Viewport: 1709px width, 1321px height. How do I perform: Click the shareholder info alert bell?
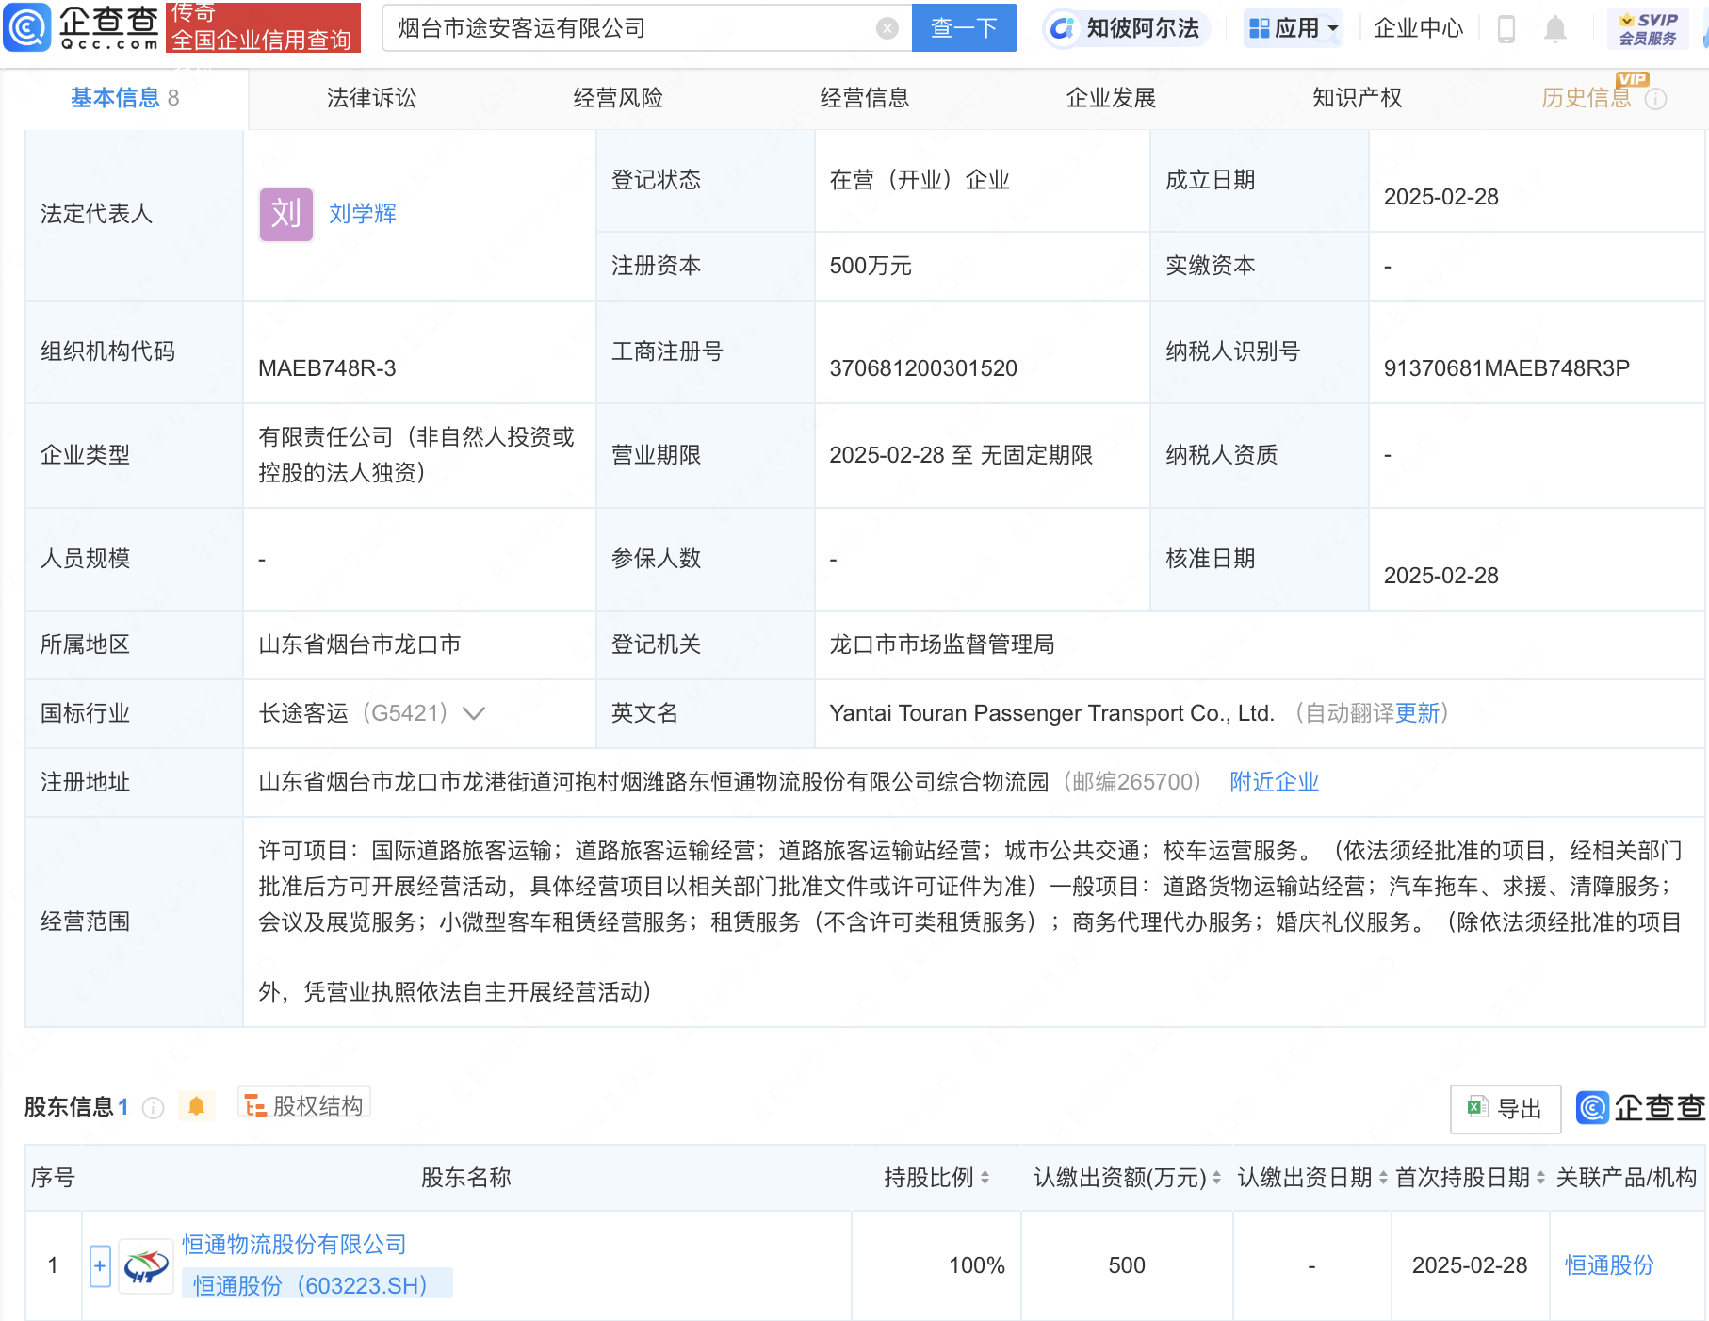pyautogui.click(x=196, y=1106)
